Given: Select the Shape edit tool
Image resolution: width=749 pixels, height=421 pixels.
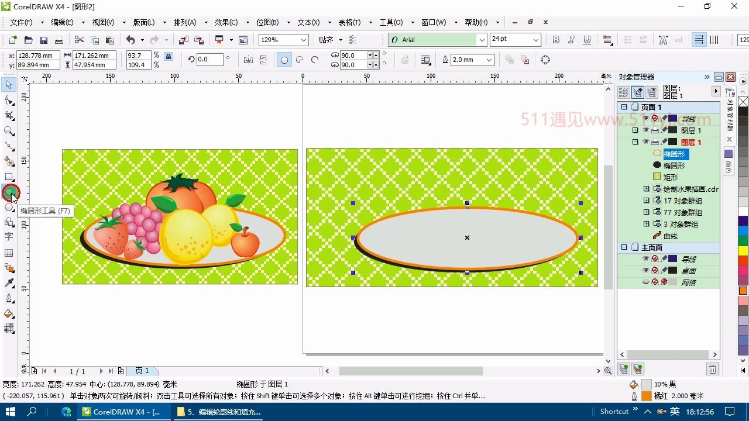Looking at the screenshot, I should [x=9, y=101].
